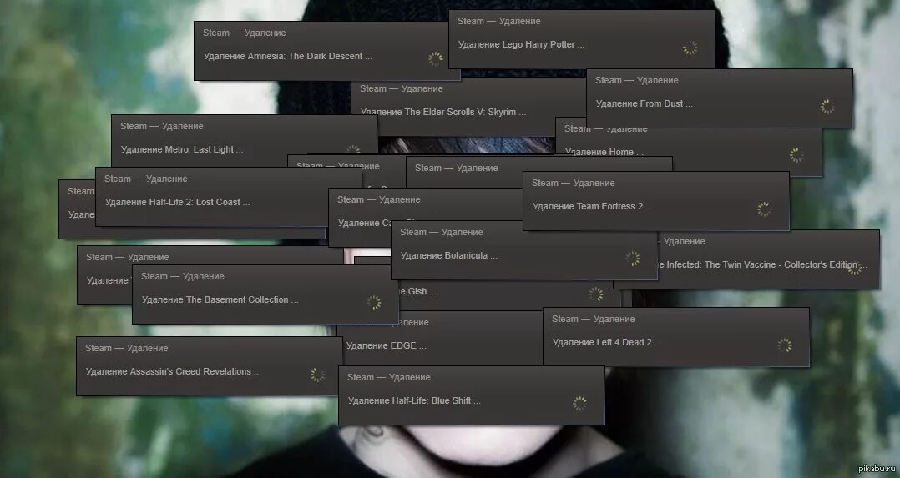
Task: Click 'Steam — Удаление' title of Blue Shift dialog
Action: 388,378
